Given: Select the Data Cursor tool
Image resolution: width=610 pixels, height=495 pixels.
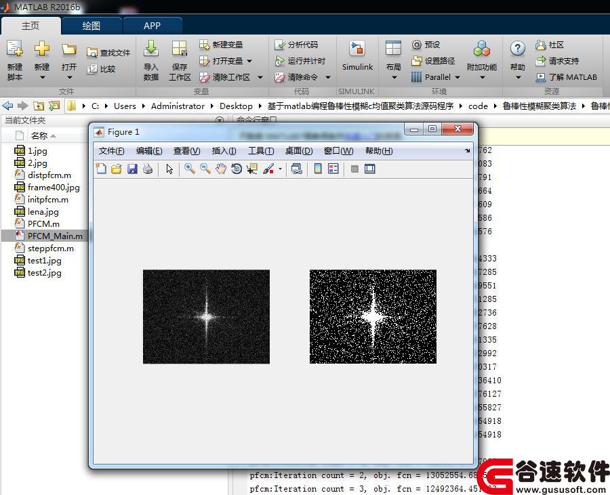Looking at the screenshot, I should pos(252,169).
